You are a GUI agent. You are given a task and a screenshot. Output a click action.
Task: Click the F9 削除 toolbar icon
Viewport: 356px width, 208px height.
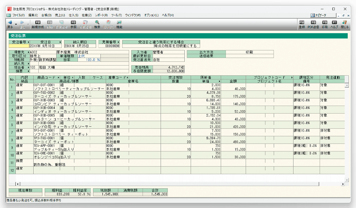49,22
